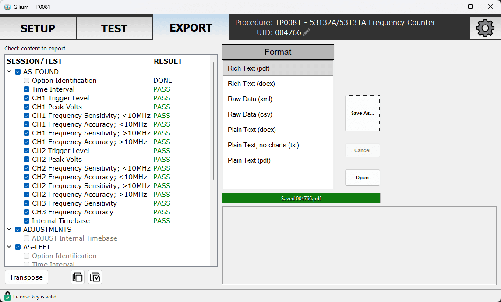This screenshot has width=501, height=302.
Task: Collapse the AS-FOUND session
Action: [x=9, y=71]
